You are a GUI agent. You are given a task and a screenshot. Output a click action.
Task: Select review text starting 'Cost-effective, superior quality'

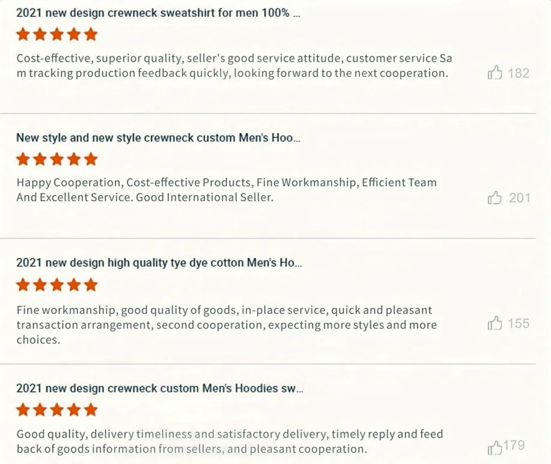click(x=234, y=65)
